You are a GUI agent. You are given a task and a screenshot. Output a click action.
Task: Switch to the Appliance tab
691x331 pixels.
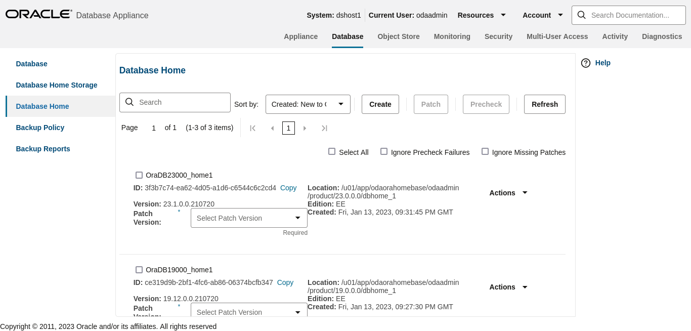(x=301, y=36)
